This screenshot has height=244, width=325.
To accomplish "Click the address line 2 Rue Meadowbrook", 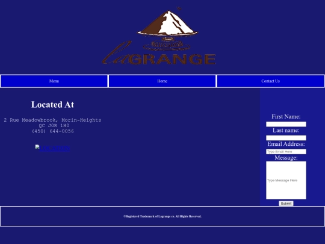I will [x=52, y=120].
